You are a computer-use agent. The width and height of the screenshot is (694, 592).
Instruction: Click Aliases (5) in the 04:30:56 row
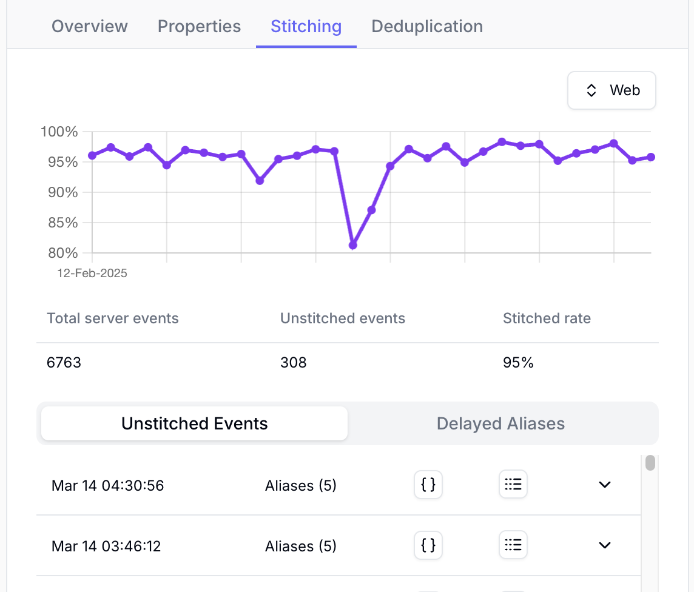point(300,485)
